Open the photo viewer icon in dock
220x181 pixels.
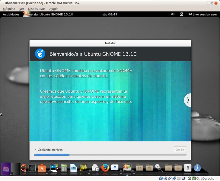click(54, 168)
